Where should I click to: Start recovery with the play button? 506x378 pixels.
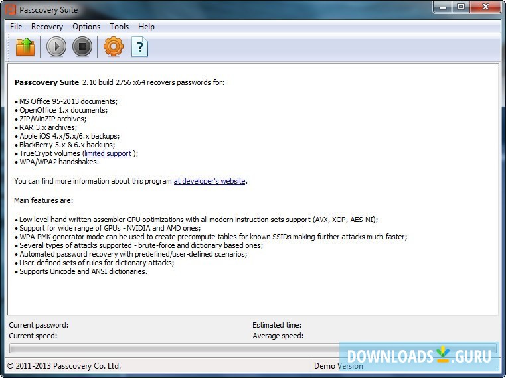(56, 47)
